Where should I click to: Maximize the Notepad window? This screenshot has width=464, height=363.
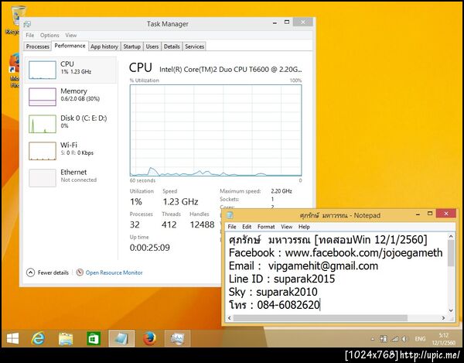(x=430, y=213)
